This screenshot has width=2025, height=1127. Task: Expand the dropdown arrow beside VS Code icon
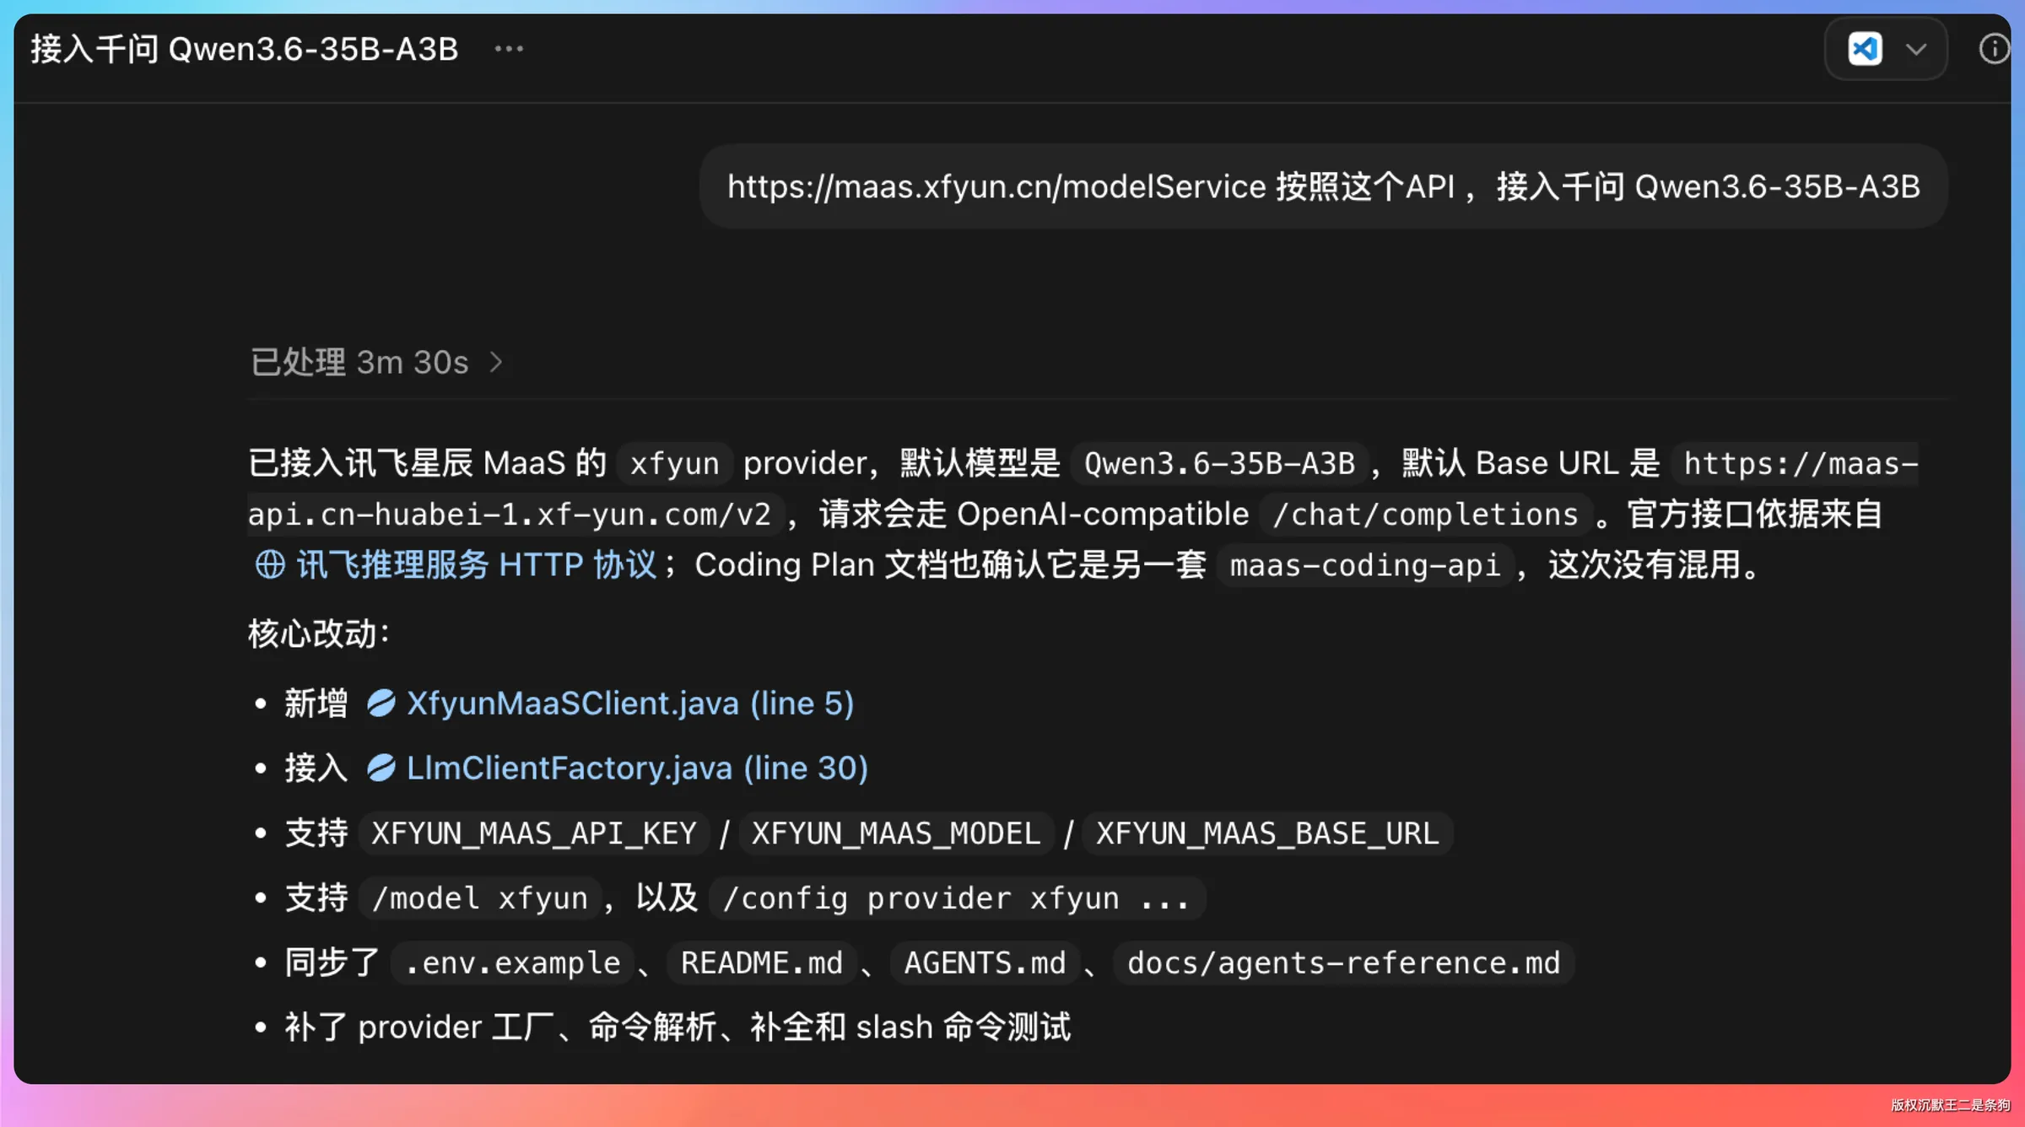tap(1917, 49)
